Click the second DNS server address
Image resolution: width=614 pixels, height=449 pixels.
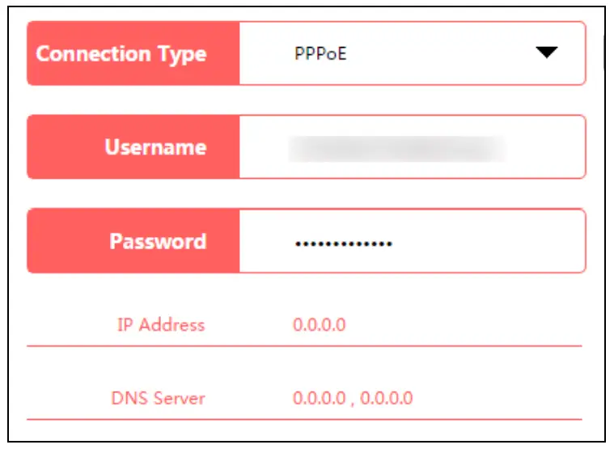[x=387, y=399]
